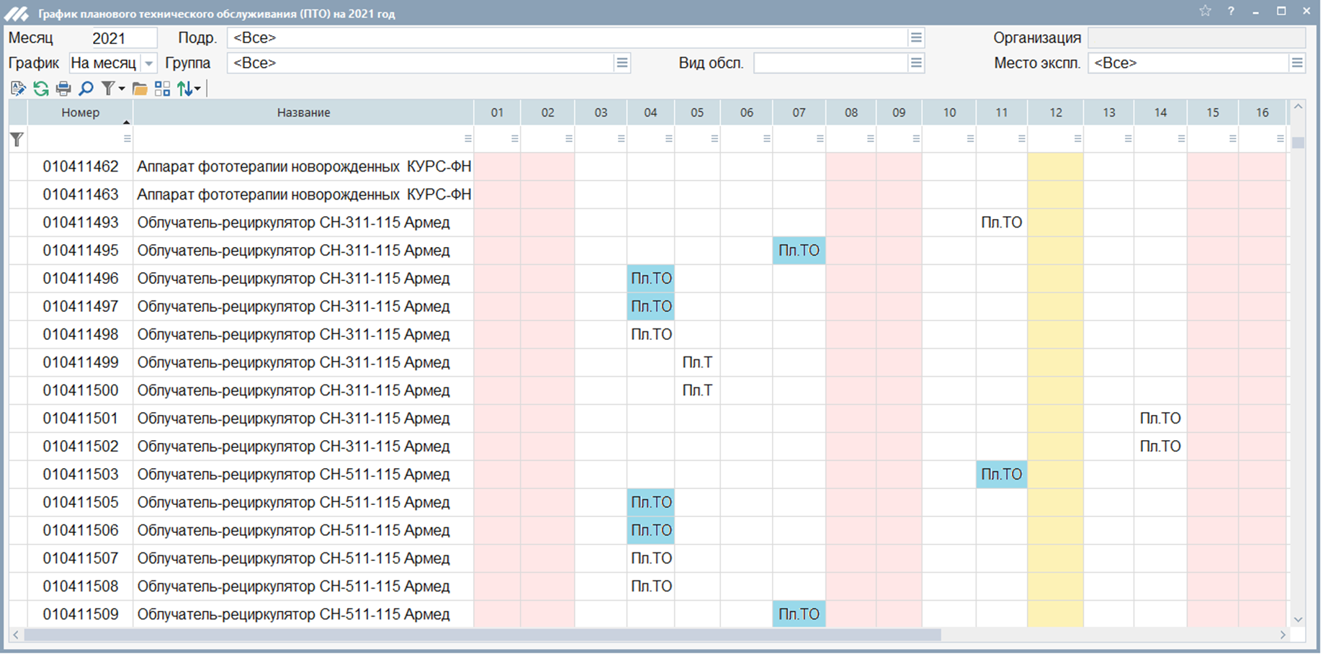The image size is (1323, 654).
Task: Click the grid squares view icon
Action: [163, 89]
